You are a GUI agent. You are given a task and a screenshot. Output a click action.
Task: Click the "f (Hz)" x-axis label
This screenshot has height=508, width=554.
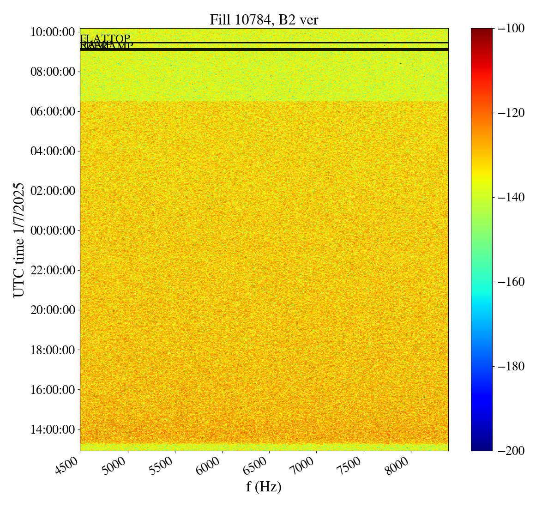click(x=264, y=486)
